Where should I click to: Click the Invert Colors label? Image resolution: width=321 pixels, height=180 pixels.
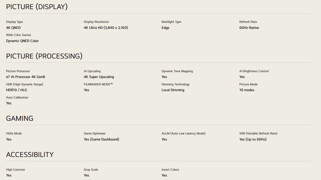[170, 170]
